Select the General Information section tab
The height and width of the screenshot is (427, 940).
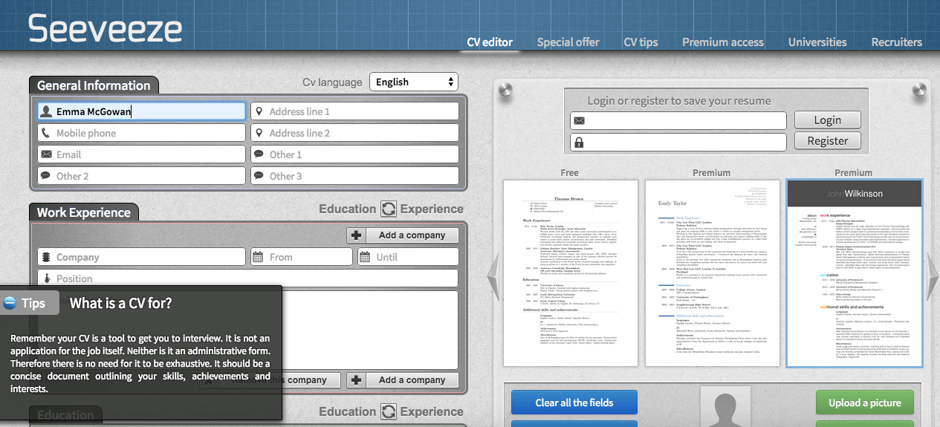(94, 85)
